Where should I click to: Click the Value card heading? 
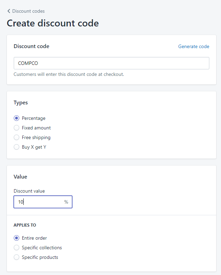tap(20, 177)
